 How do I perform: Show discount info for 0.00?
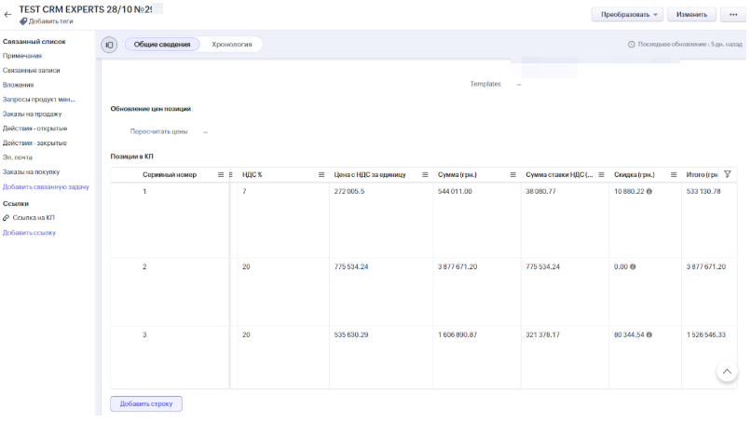click(633, 266)
